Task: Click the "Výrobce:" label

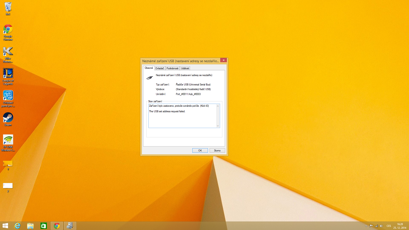Action: pos(161,89)
